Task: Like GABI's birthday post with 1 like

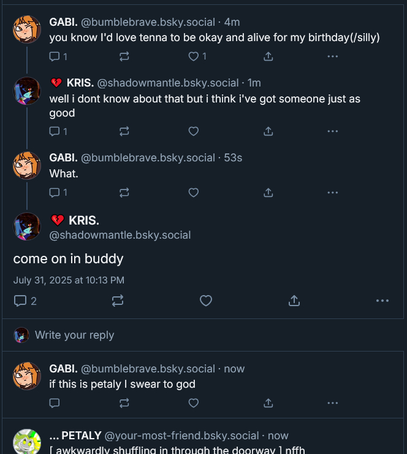Action: click(x=194, y=56)
